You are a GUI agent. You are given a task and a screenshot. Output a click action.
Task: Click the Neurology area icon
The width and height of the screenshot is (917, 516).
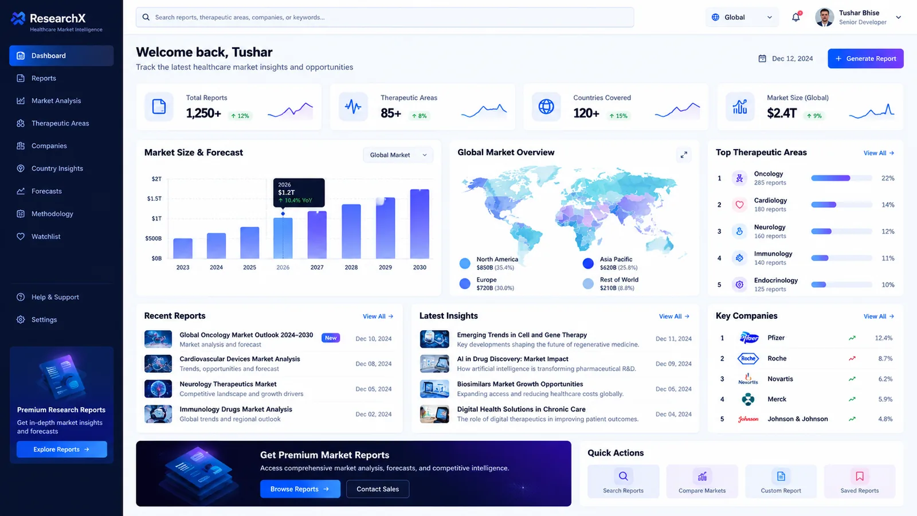[739, 232]
